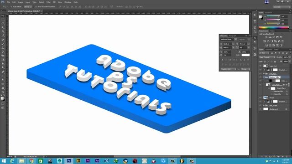Select the Spot Healing Brush tool

(3, 40)
